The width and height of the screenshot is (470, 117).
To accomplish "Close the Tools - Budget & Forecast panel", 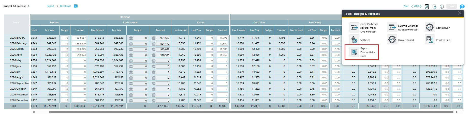I will click(x=459, y=13).
